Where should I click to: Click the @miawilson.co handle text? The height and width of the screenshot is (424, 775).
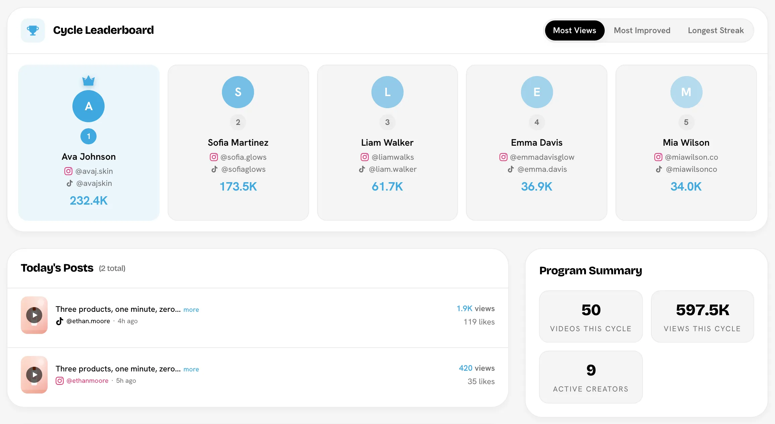692,157
